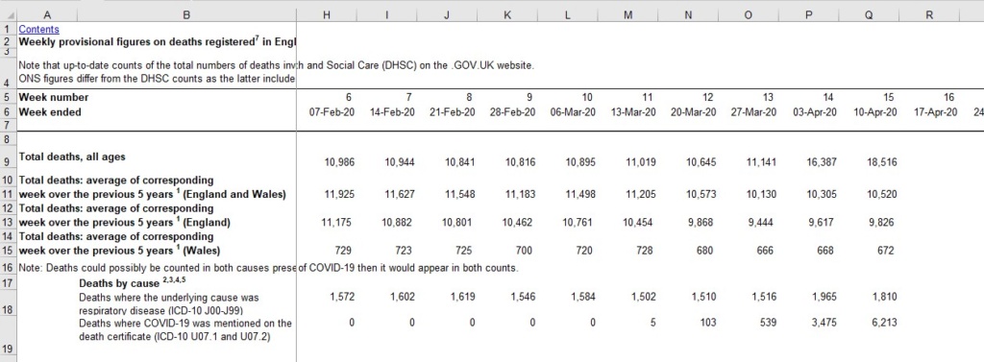Select column R header
This screenshot has height=362, width=984.
point(929,15)
